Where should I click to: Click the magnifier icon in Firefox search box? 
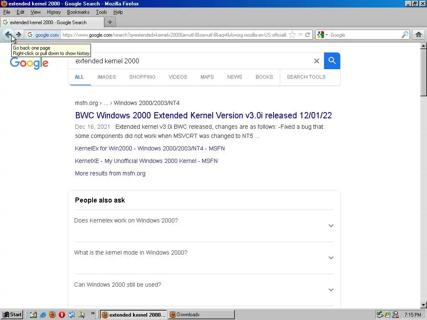[x=404, y=35]
